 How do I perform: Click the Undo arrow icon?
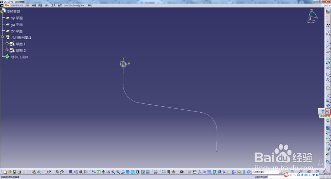pos(39,172)
